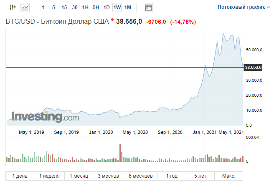Image resolution: width=274 pixels, height=186 pixels.
Task: Display the Макс. full range
Action: point(228,176)
